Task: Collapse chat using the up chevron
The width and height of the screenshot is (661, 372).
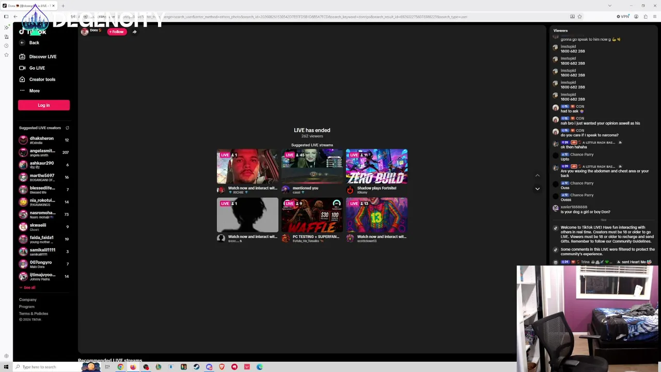Action: click(x=537, y=176)
